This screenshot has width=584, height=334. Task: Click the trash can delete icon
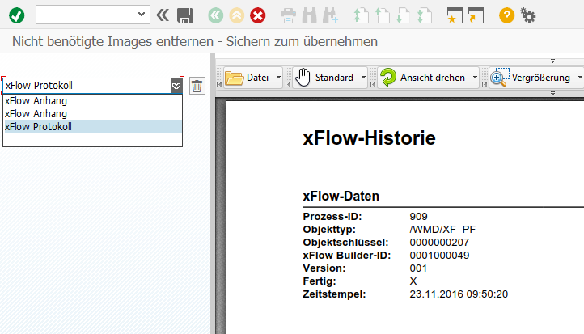[x=197, y=86]
